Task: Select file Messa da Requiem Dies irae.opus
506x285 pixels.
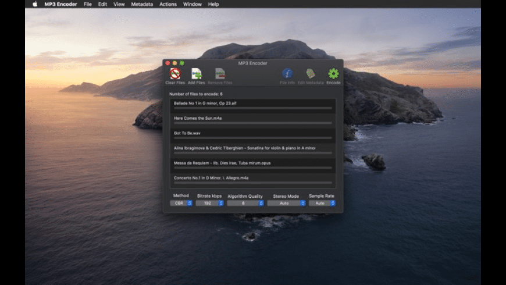Action: pos(253,165)
